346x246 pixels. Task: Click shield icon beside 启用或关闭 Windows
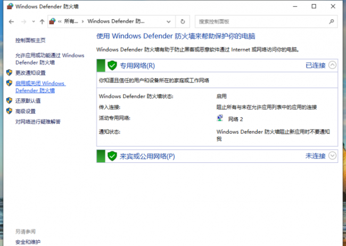point(9,83)
